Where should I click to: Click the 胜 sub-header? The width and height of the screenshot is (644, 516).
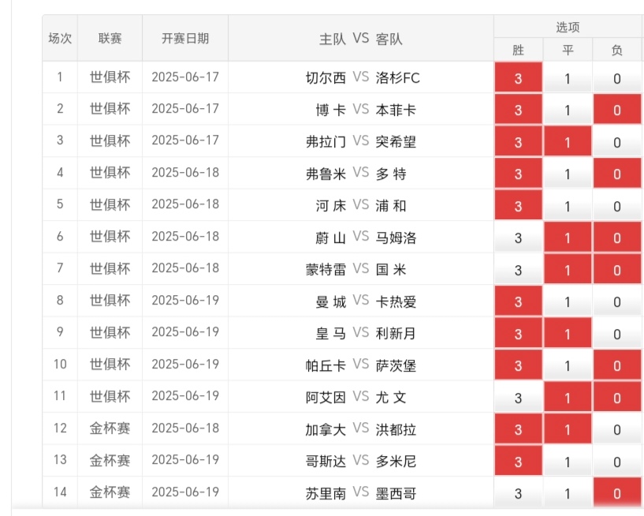coord(519,50)
